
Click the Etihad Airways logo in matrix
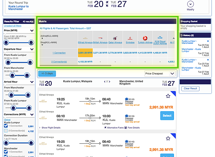(x=85, y=38)
